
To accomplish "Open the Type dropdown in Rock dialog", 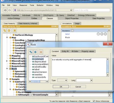I will tap(66, 80).
